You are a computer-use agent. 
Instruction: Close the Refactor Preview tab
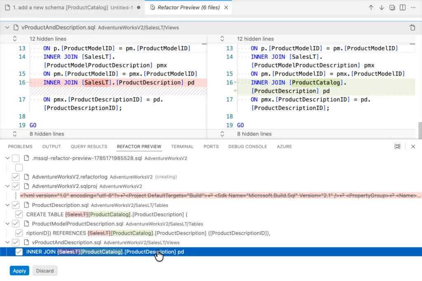(x=226, y=7)
